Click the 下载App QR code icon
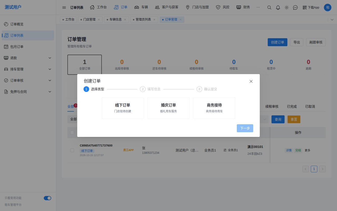Screen dimensions: 337x211 click(x=305, y=7)
